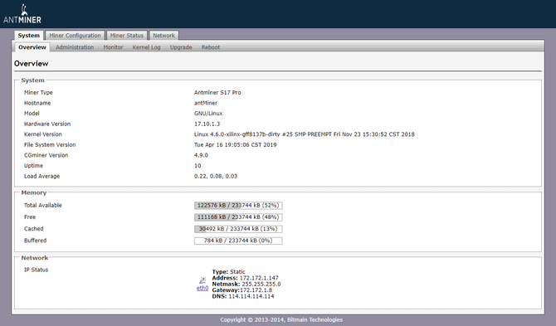Screen dimensions: 556x326
Task: Click the Cached memory progress bar
Action: pos(238,229)
